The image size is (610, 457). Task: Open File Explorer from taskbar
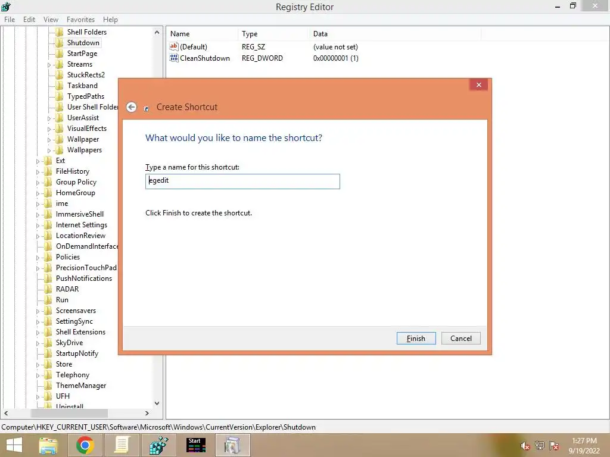(48, 445)
